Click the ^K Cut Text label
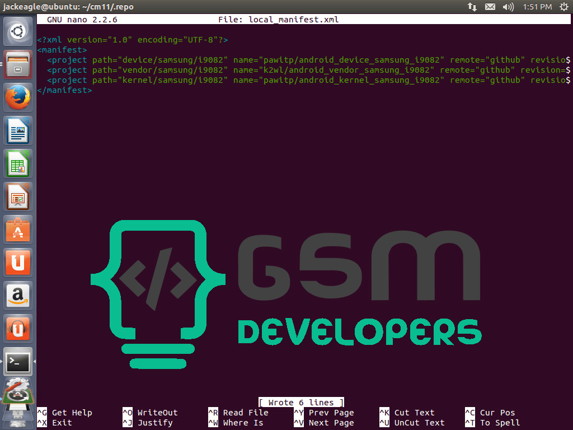The width and height of the screenshot is (573, 430). [x=407, y=413]
